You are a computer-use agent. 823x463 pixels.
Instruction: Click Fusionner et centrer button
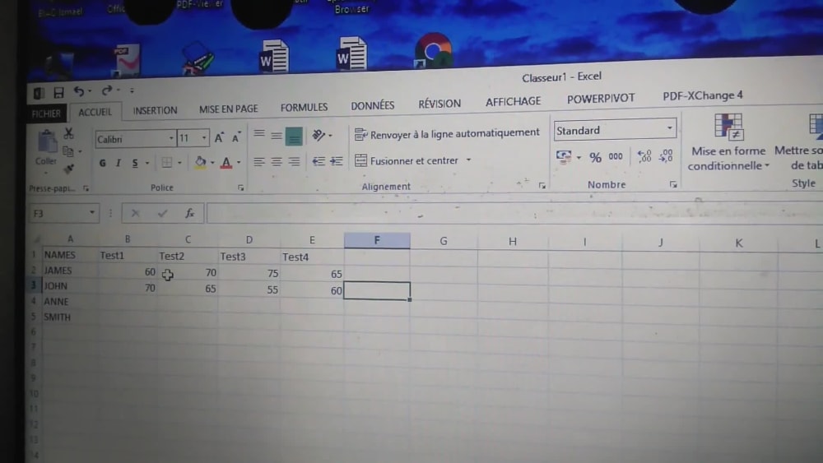tap(407, 160)
